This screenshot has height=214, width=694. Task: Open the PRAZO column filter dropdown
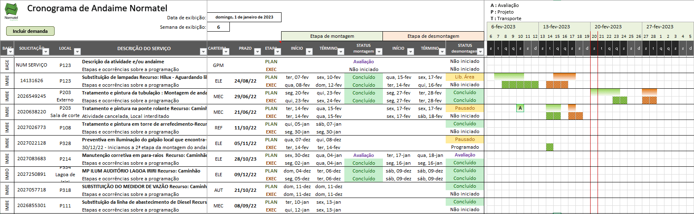coord(257,51)
